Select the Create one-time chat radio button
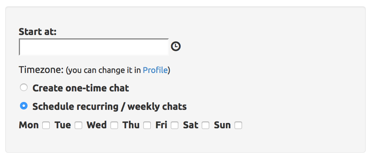 point(24,88)
